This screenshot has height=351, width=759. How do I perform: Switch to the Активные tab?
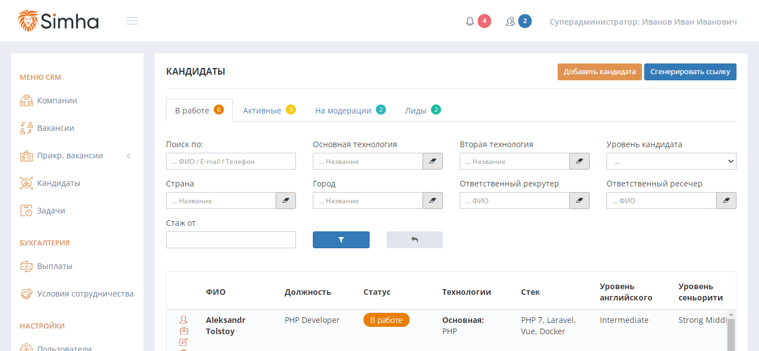pos(268,110)
